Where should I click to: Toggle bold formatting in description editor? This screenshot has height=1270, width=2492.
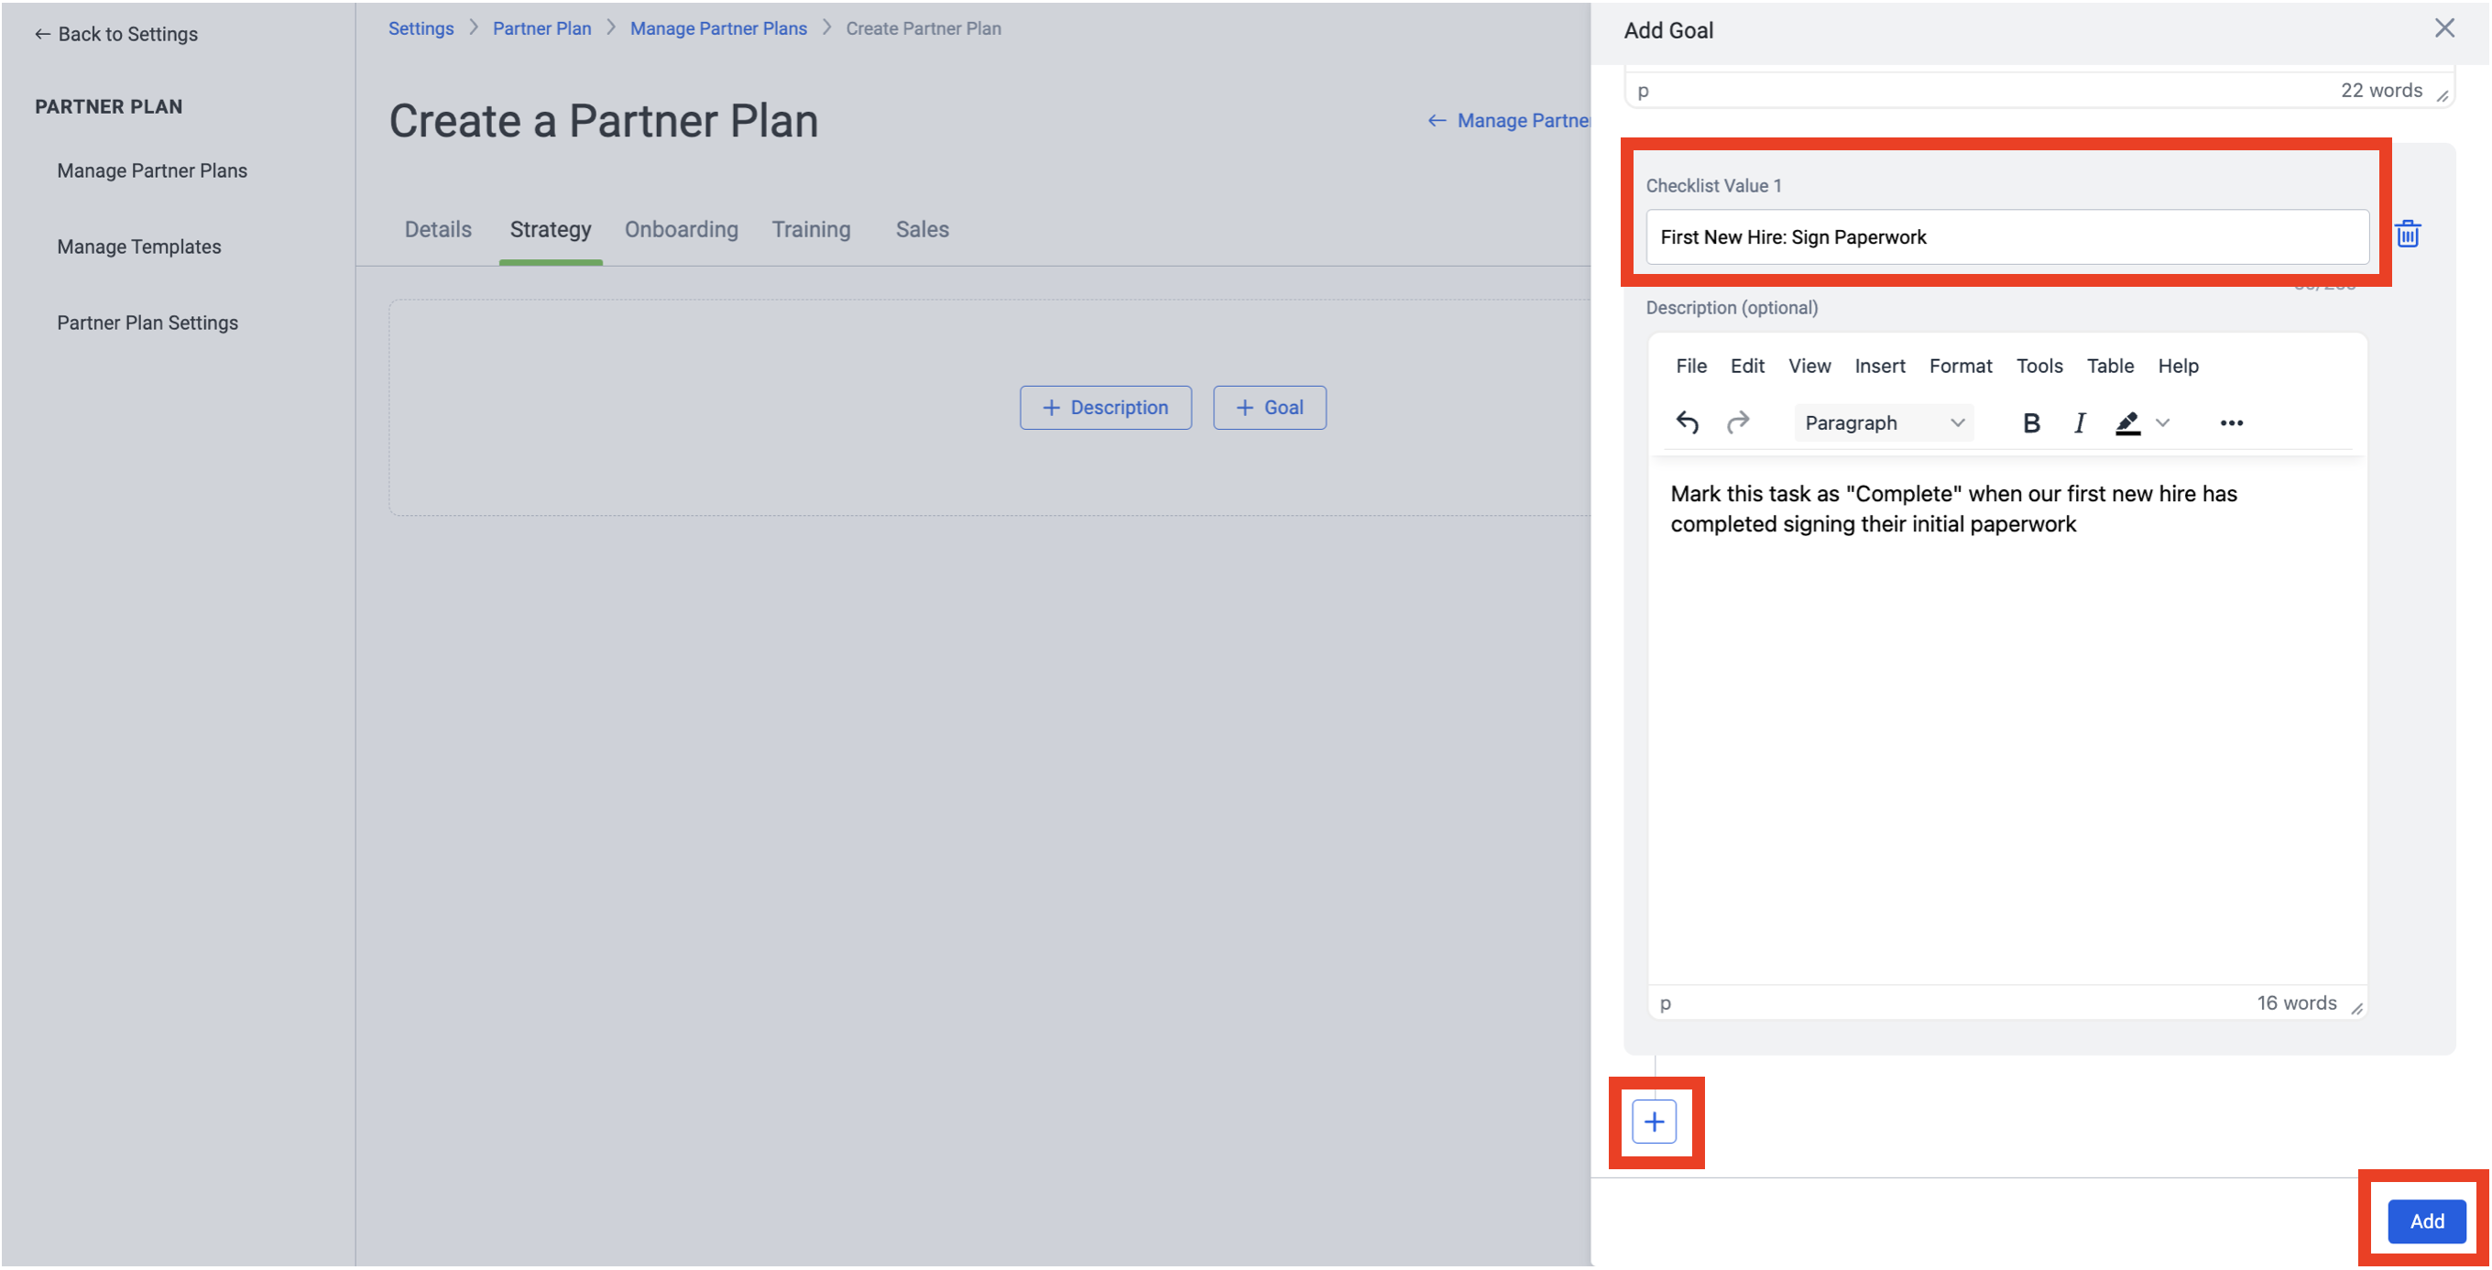click(2030, 422)
